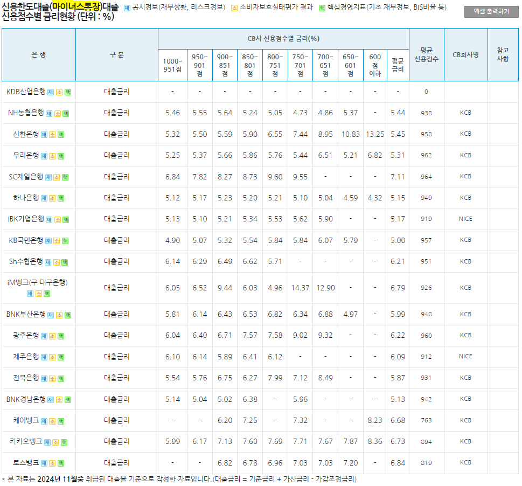Select the CB회사명 column header
Image resolution: width=522 pixels, height=486 pixels.
pyautogui.click(x=465, y=55)
